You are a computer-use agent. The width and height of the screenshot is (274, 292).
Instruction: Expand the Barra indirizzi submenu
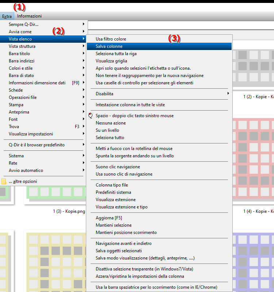43,61
